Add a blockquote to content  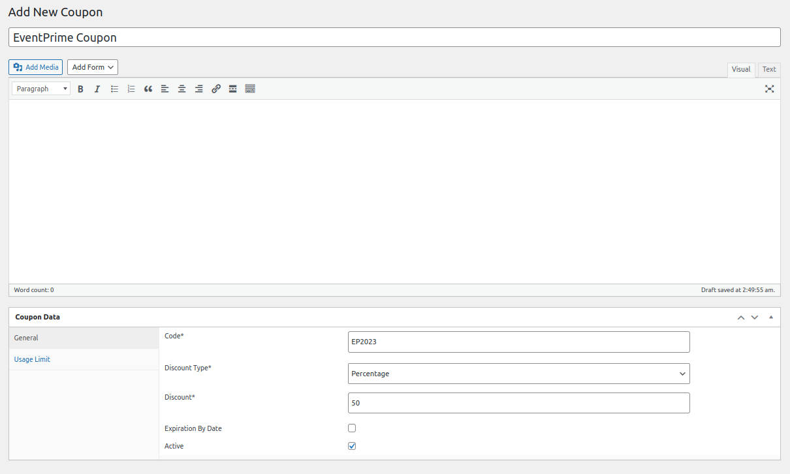pyautogui.click(x=148, y=89)
